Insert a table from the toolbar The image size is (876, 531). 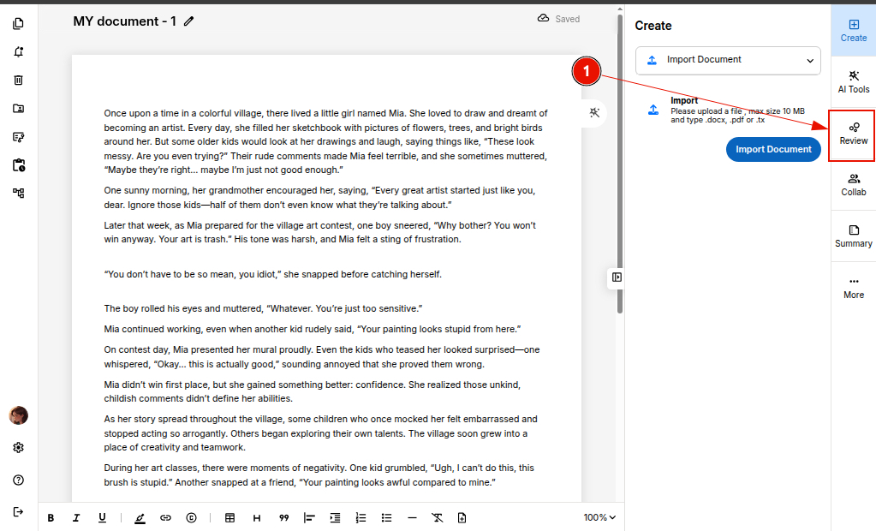[229, 517]
